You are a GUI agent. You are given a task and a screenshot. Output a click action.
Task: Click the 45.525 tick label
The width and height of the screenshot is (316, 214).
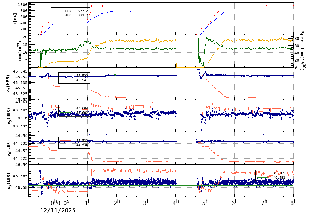(20, 94)
